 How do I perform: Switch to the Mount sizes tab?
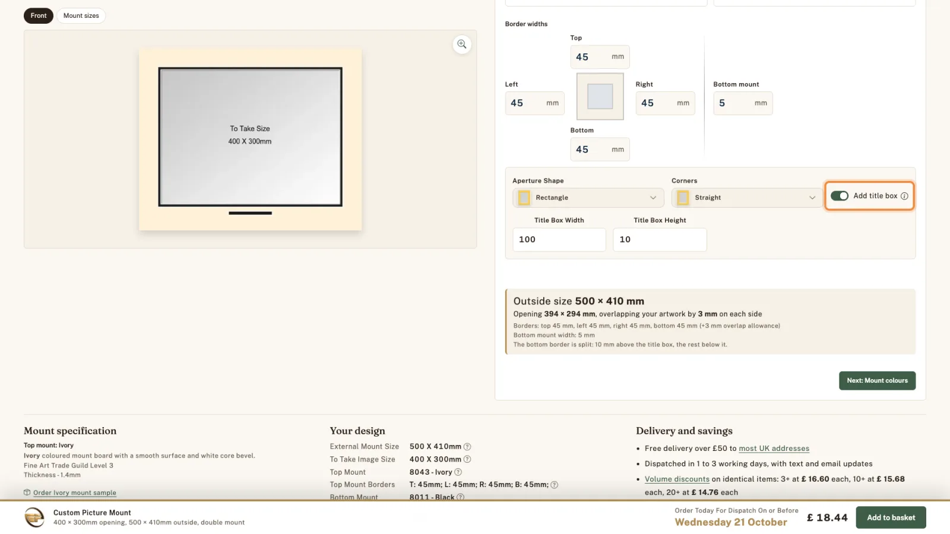point(81,15)
